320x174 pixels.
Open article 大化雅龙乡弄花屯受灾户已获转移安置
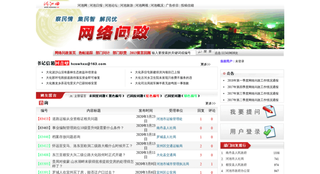(71, 84)
